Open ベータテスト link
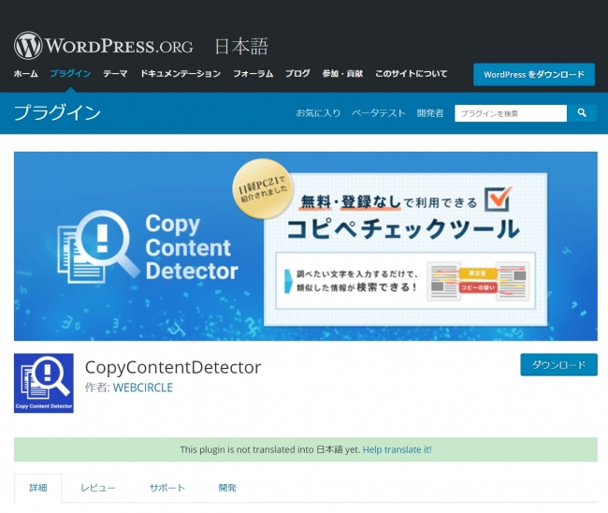Viewport: 608px width, 513px height. pyautogui.click(x=379, y=113)
